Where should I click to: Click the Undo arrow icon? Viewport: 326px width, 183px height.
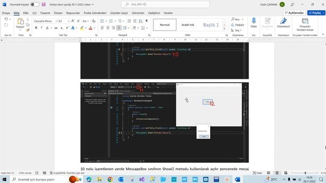click(6, 19)
